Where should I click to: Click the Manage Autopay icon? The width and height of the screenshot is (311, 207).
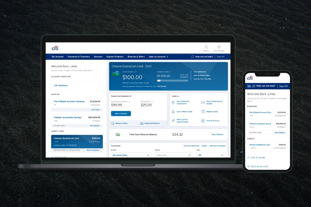click(113, 123)
